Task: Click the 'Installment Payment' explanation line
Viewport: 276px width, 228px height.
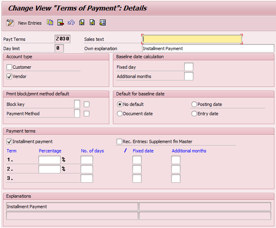Action: [72, 207]
